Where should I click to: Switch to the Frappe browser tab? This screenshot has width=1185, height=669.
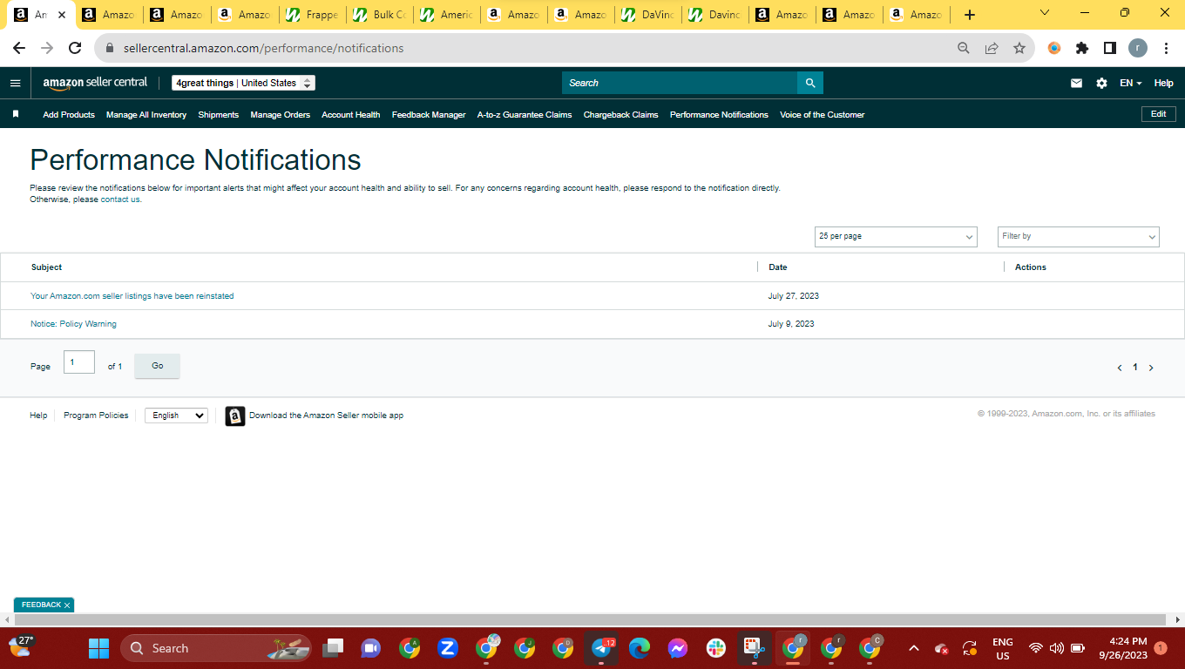[x=313, y=15]
